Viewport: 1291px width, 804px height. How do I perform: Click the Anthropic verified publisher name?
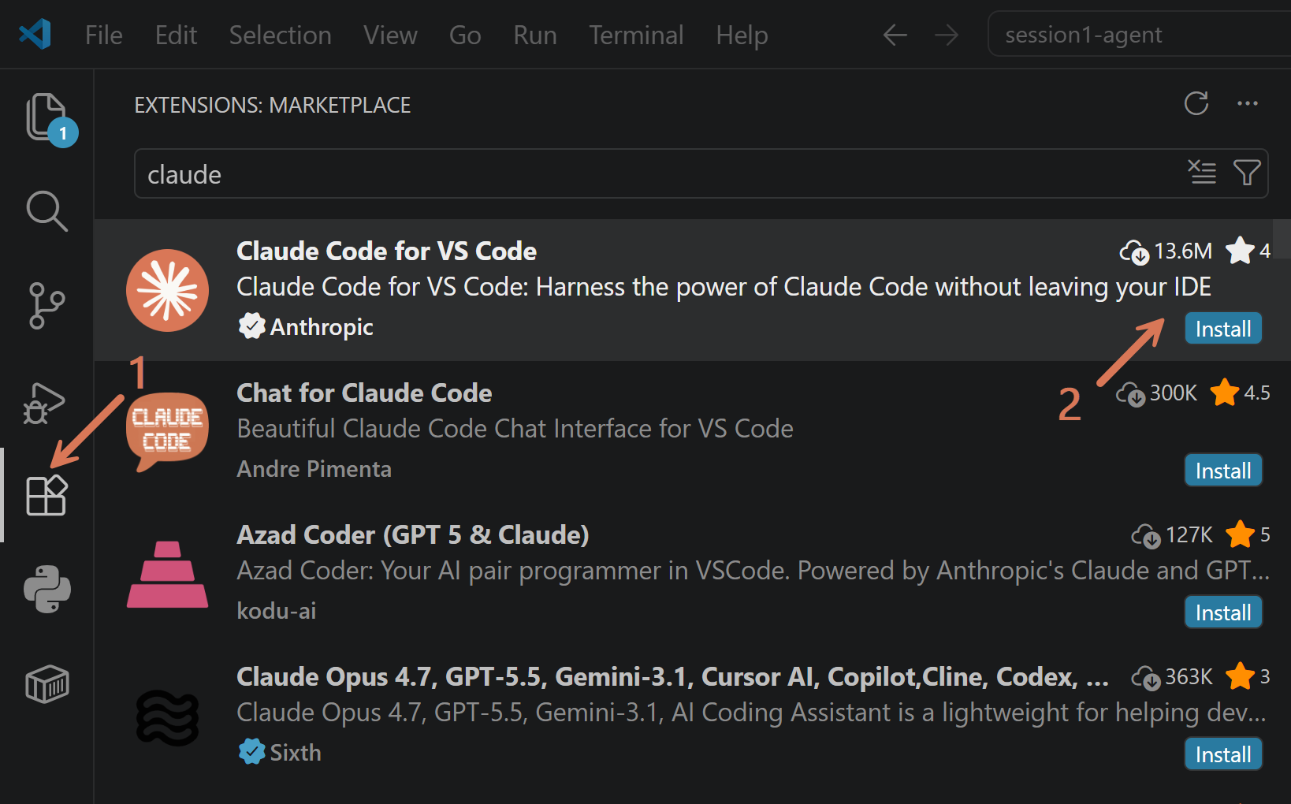(x=322, y=326)
